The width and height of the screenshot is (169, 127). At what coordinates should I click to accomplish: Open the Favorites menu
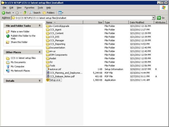click(29, 8)
